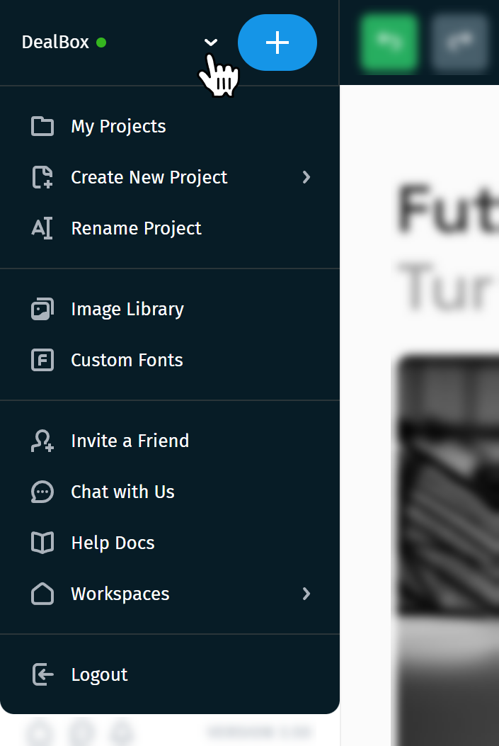Click the Image Library pictures icon
The width and height of the screenshot is (499, 746).
tap(42, 310)
